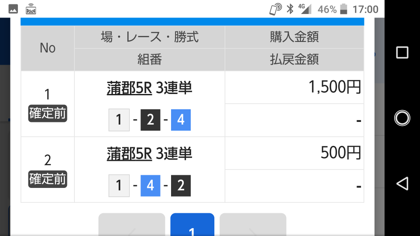Tap the 4G signal strength icon
The height and width of the screenshot is (236, 420).
pyautogui.click(x=305, y=9)
